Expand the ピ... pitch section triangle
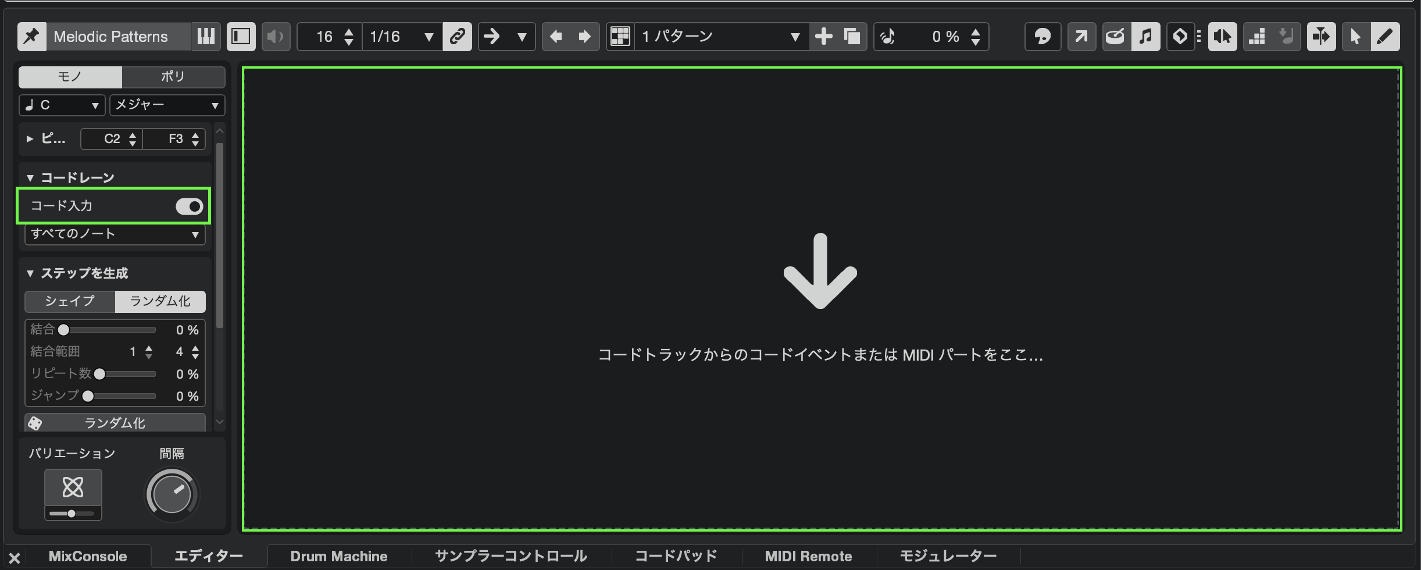The width and height of the screenshot is (1421, 570). pyautogui.click(x=30, y=139)
